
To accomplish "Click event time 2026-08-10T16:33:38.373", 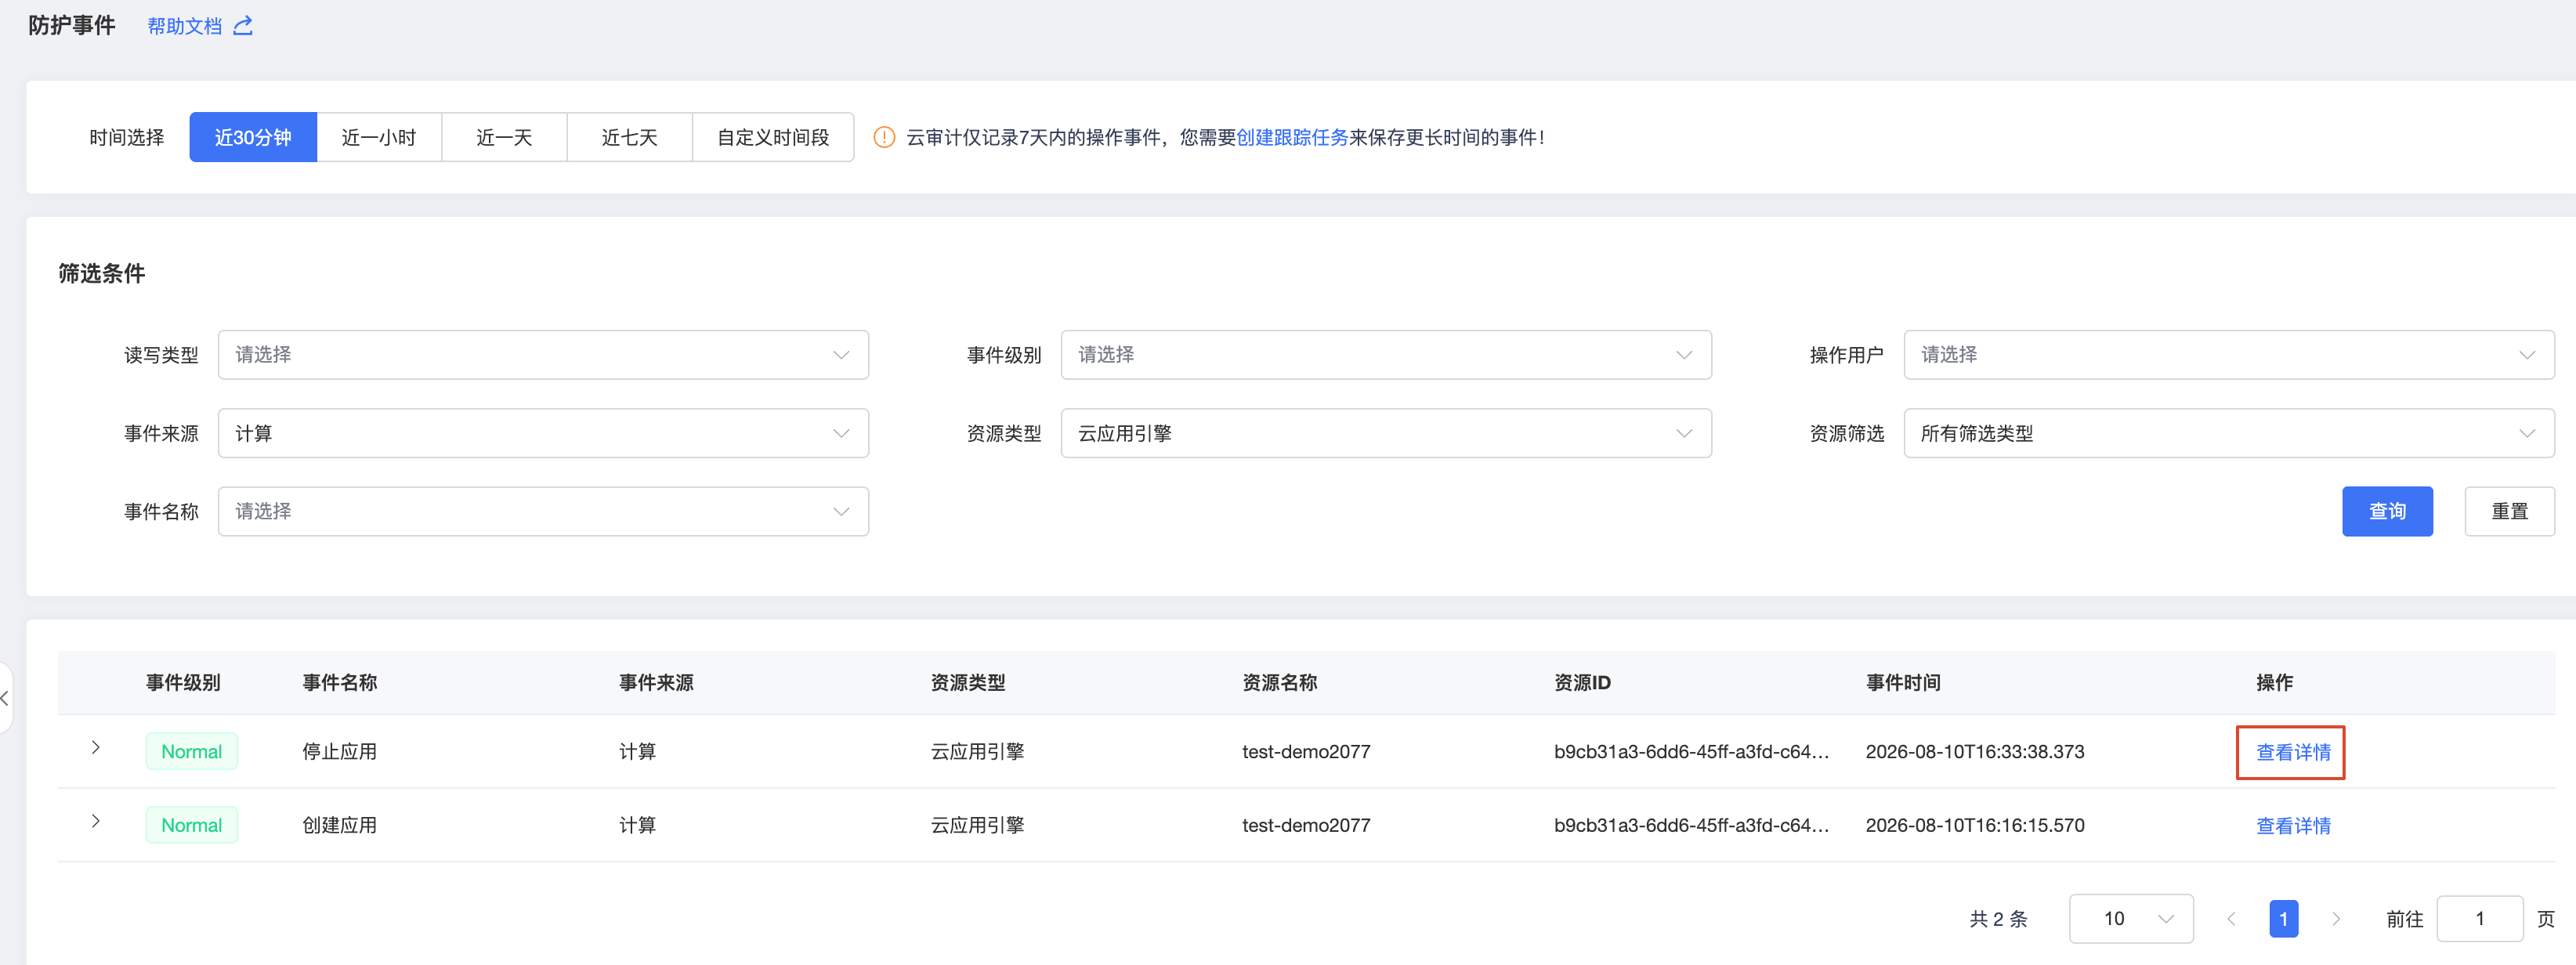I will pos(1975,751).
